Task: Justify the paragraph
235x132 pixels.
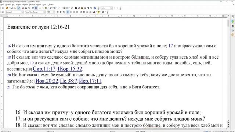Action: point(77,12)
